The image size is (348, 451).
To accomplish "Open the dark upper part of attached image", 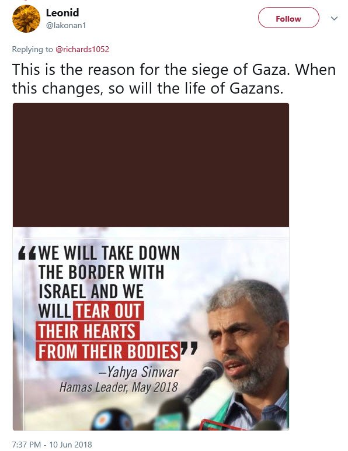I will 151,165.
